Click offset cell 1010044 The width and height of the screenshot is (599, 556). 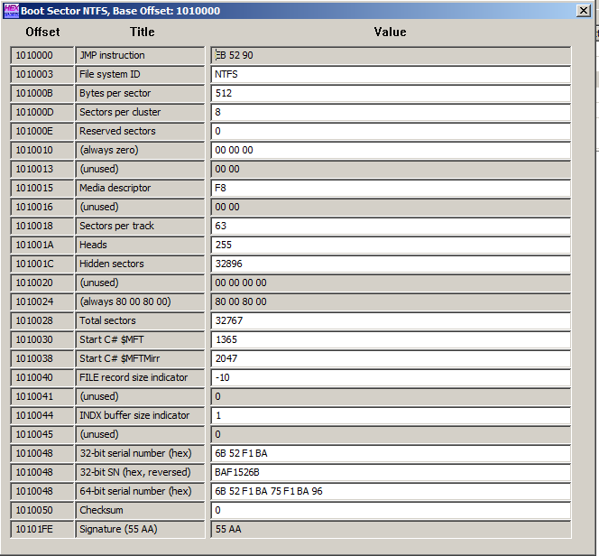click(42, 415)
